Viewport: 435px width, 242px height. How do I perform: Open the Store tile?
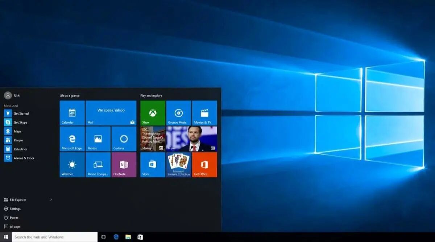coord(153,165)
